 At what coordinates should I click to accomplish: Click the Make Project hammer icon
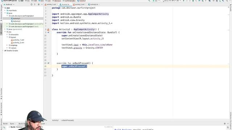(149, 1)
